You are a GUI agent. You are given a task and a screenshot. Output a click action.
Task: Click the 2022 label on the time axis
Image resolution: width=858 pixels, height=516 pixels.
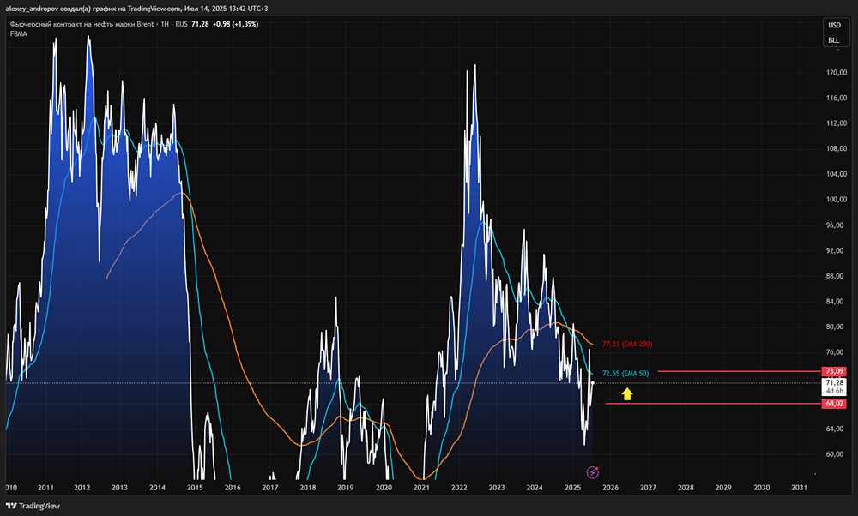(x=459, y=488)
